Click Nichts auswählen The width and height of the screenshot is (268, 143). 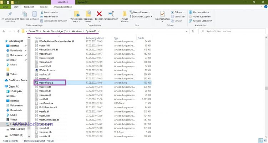tap(199, 16)
